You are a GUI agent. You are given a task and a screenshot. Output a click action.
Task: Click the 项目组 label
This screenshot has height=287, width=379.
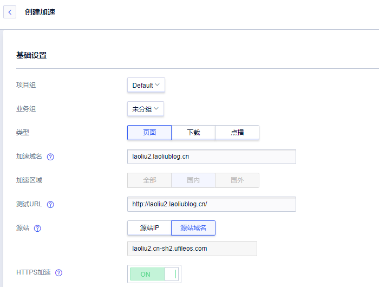point(26,85)
